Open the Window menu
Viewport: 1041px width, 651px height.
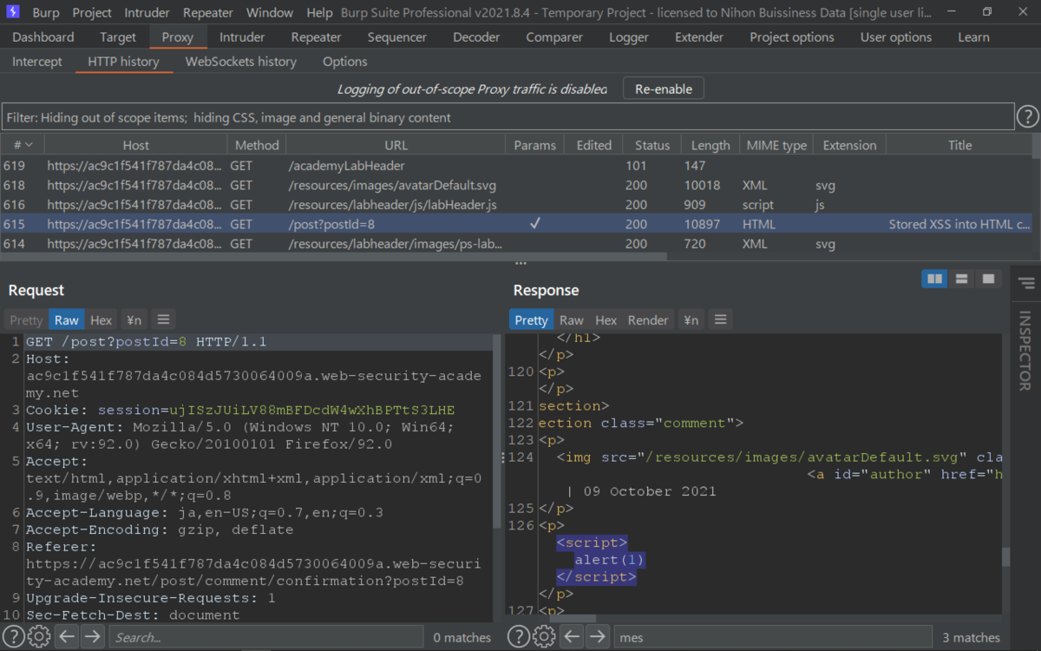pos(270,13)
